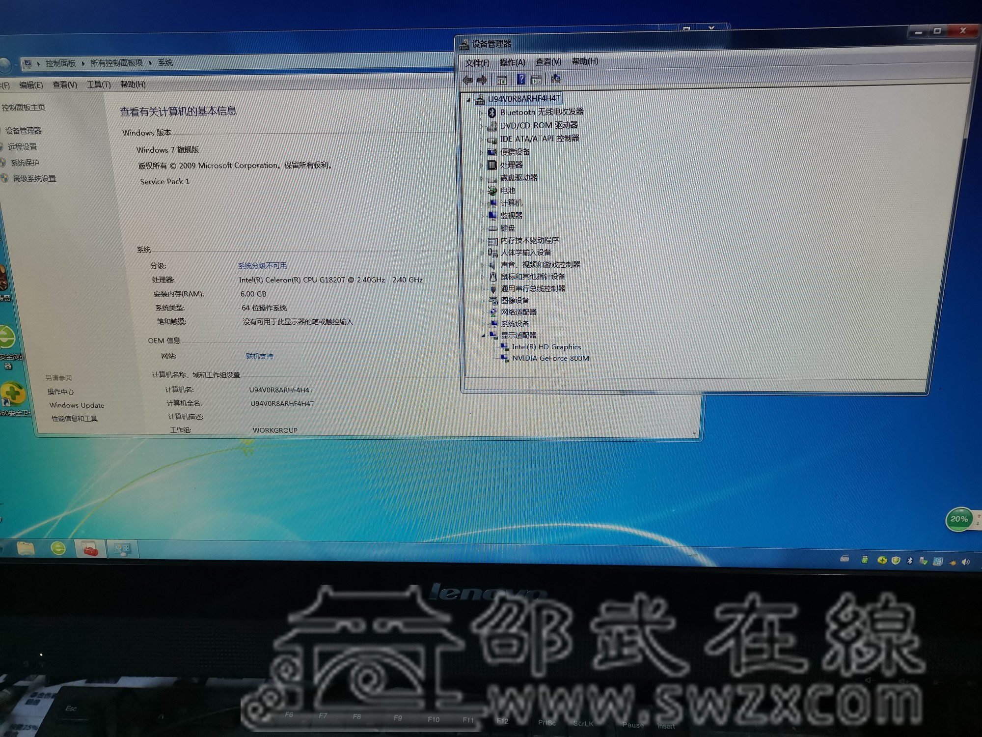The width and height of the screenshot is (982, 737).
Task: Expand the 网络适配器 tree node
Action: click(484, 312)
